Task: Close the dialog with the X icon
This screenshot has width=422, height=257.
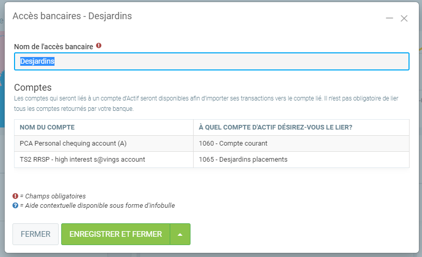Action: [404, 19]
